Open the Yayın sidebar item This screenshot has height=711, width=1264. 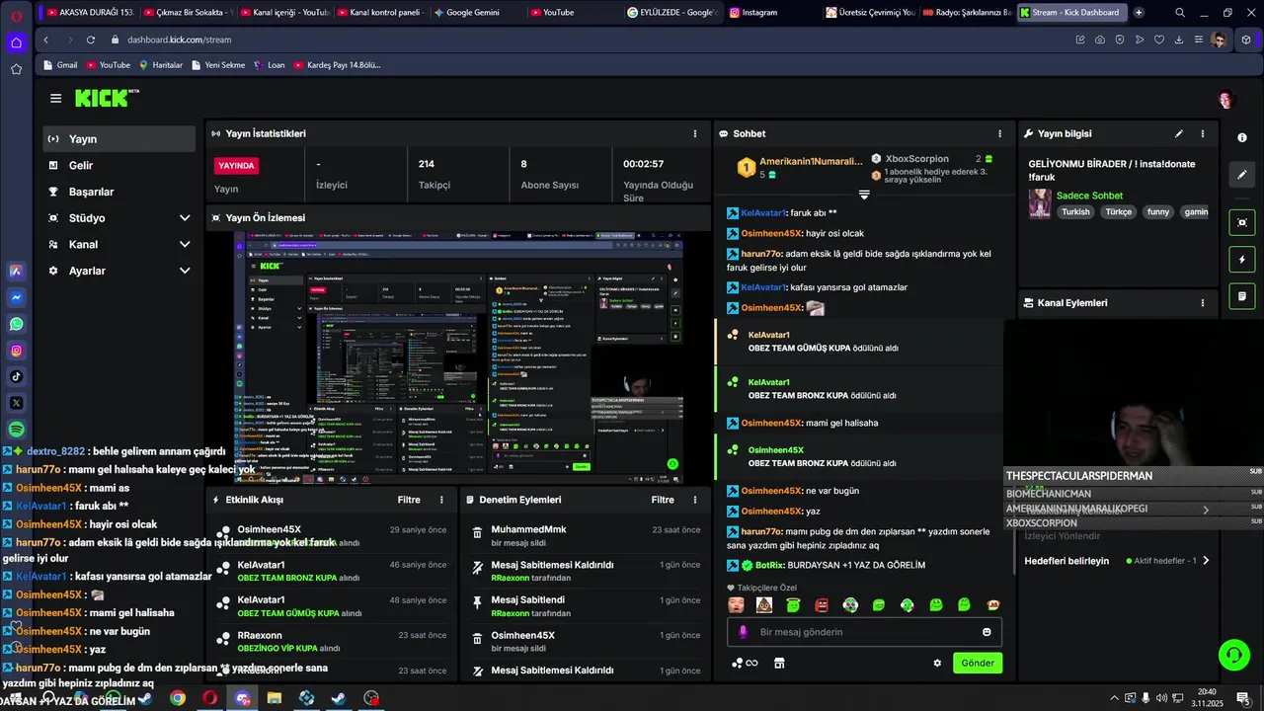(x=119, y=139)
